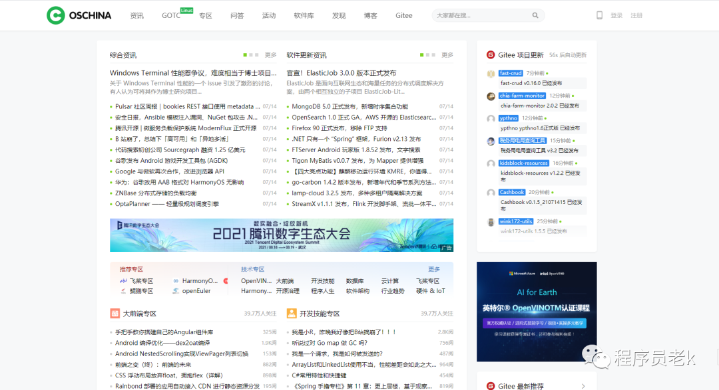Select second carousel dot in 软件更新资讯

428,55
